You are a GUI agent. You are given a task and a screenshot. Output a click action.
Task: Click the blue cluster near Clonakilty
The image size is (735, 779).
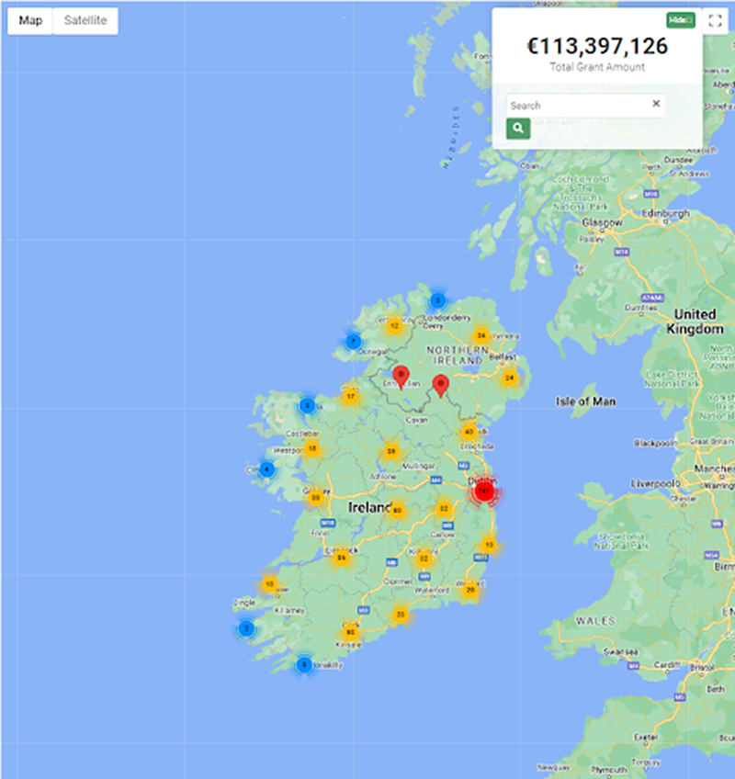point(303,662)
